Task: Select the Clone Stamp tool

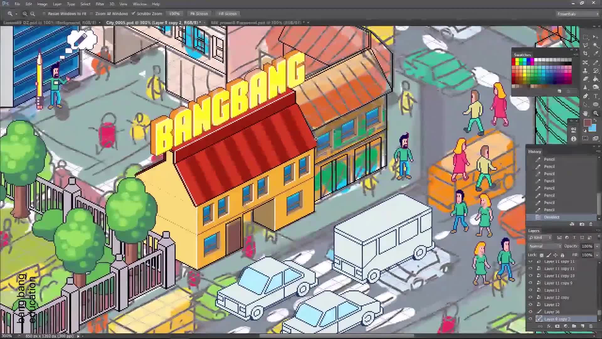Action: pos(585,71)
